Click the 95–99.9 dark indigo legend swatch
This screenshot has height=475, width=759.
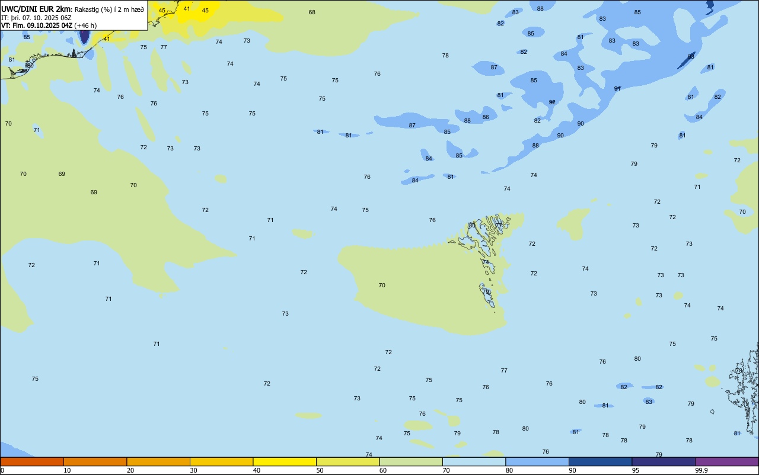coord(664,461)
